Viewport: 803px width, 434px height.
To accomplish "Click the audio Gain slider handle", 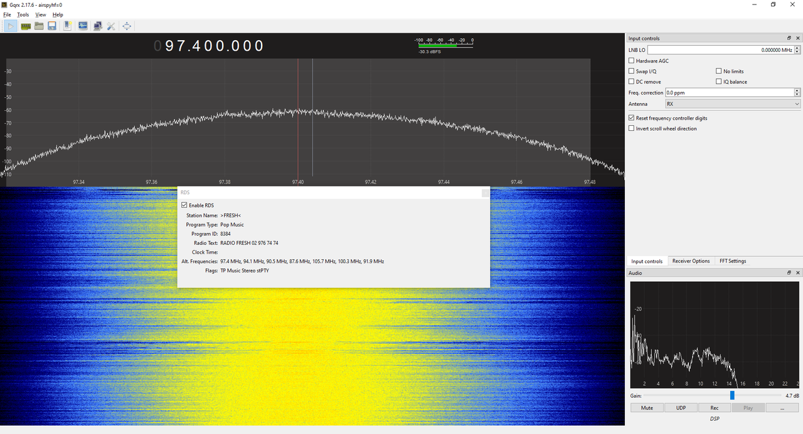I will 732,395.
